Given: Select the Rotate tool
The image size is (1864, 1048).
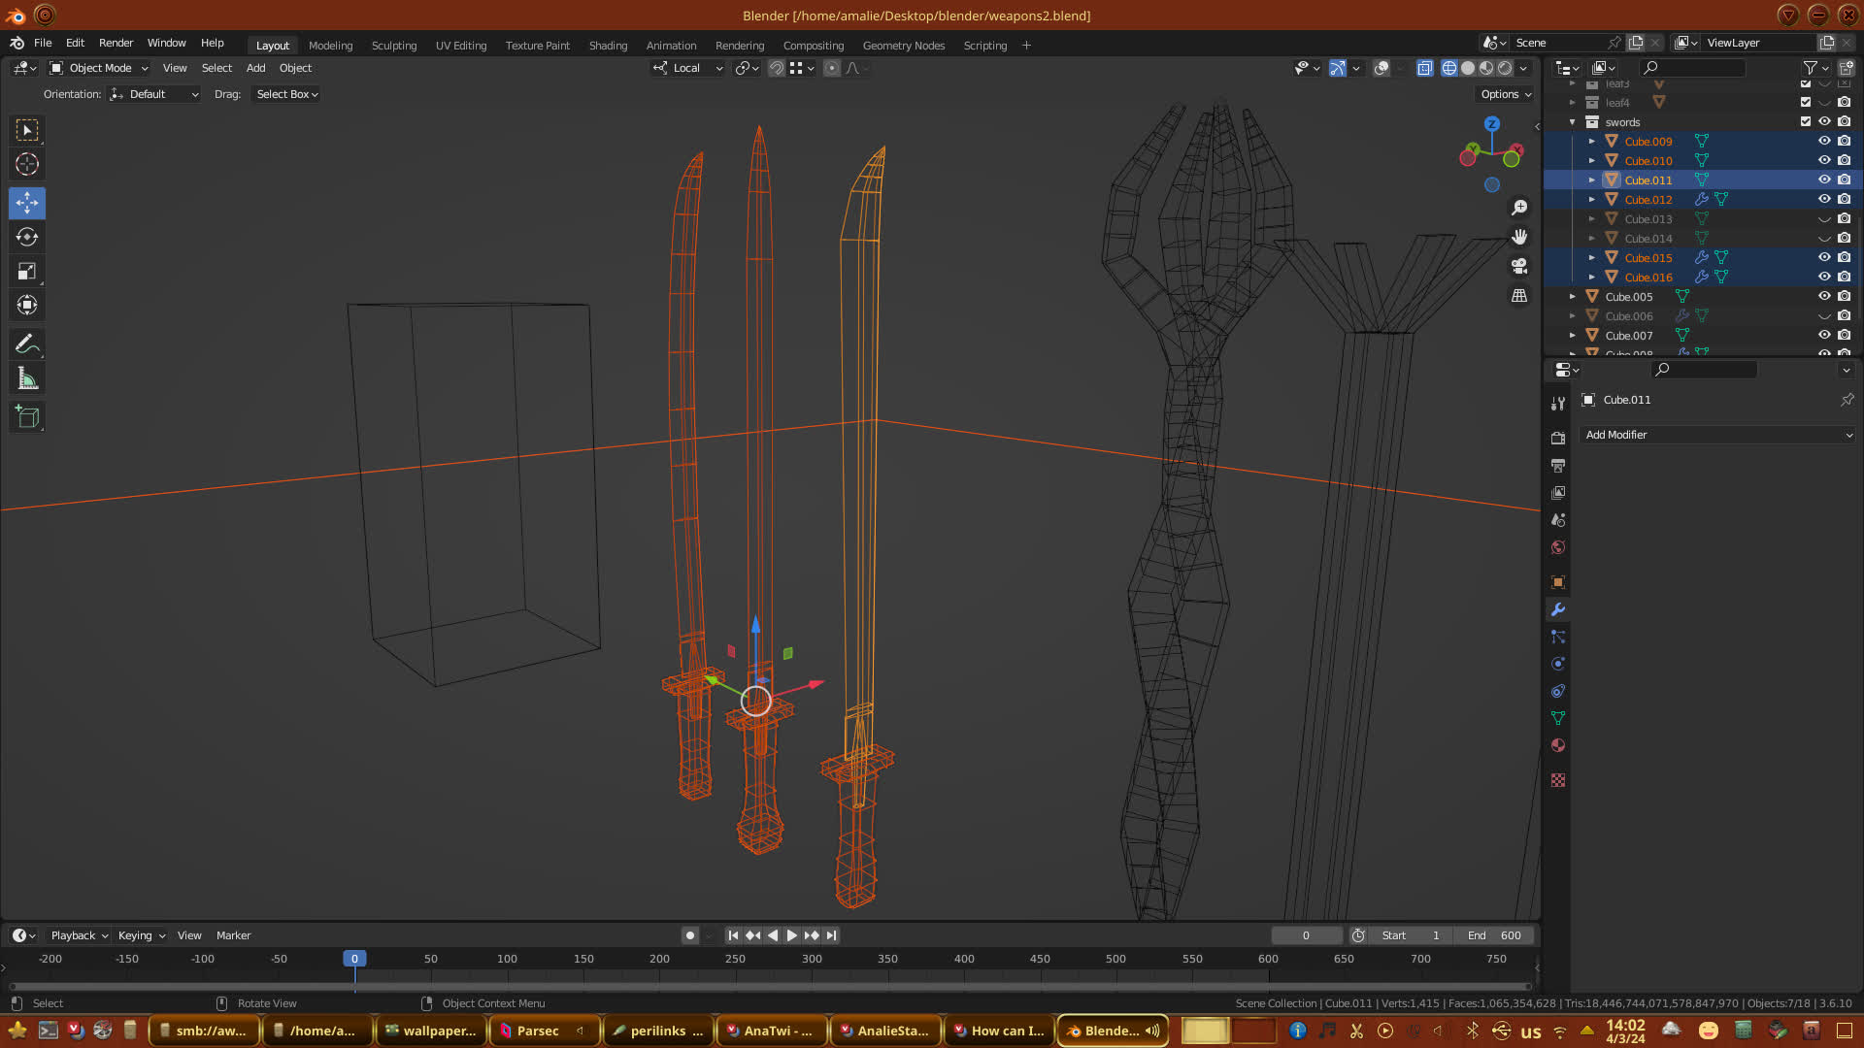Looking at the screenshot, I should [x=27, y=237].
